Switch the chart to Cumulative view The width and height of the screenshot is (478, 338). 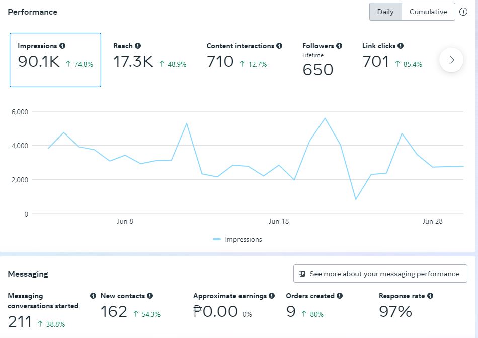click(x=428, y=12)
